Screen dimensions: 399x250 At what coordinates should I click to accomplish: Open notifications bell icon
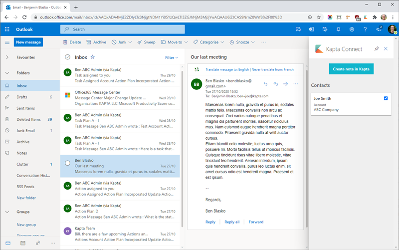[339, 29]
